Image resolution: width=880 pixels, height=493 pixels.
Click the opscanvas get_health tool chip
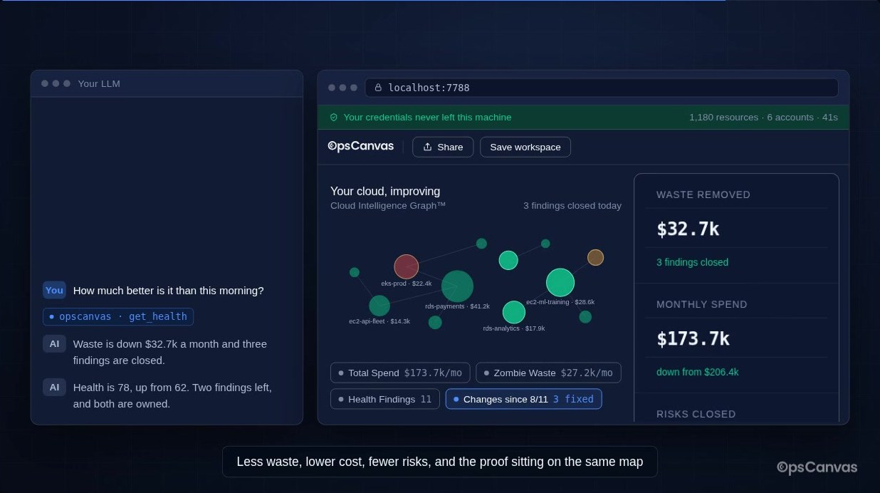pos(118,316)
